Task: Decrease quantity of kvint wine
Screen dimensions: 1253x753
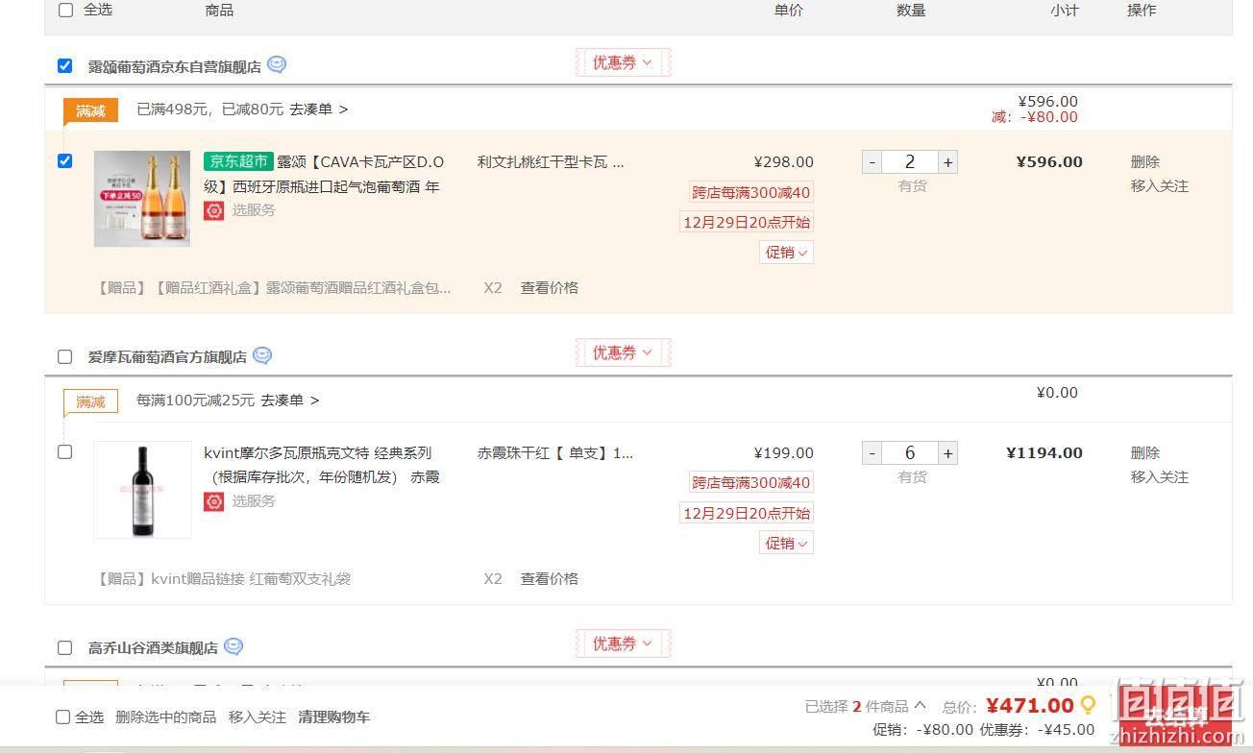Action: (x=872, y=453)
